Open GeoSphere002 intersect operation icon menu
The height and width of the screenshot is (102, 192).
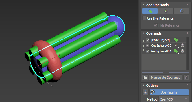click(x=176, y=46)
